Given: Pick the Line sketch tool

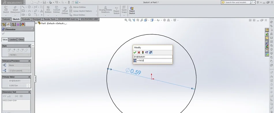Looking at the screenshot, I should point(23,7).
